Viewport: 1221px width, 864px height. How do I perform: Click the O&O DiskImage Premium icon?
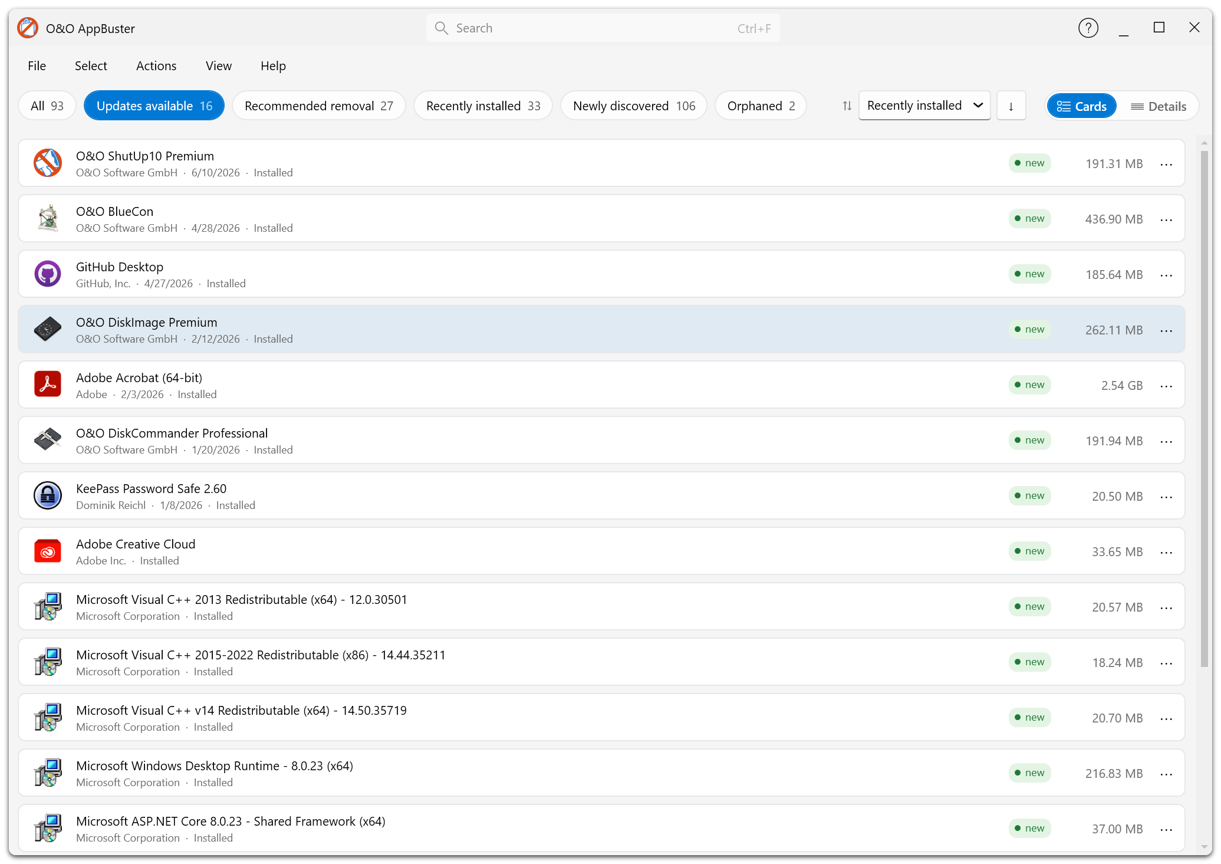48,330
